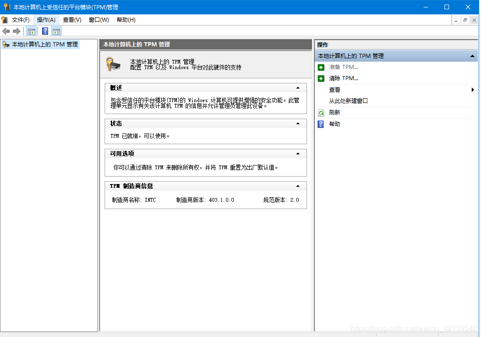Click the help icon beside 帮助

pos(321,124)
